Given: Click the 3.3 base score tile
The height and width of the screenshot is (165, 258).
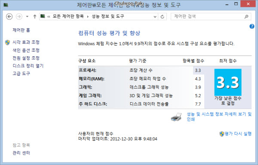Looking at the screenshot, I should point(228,82).
